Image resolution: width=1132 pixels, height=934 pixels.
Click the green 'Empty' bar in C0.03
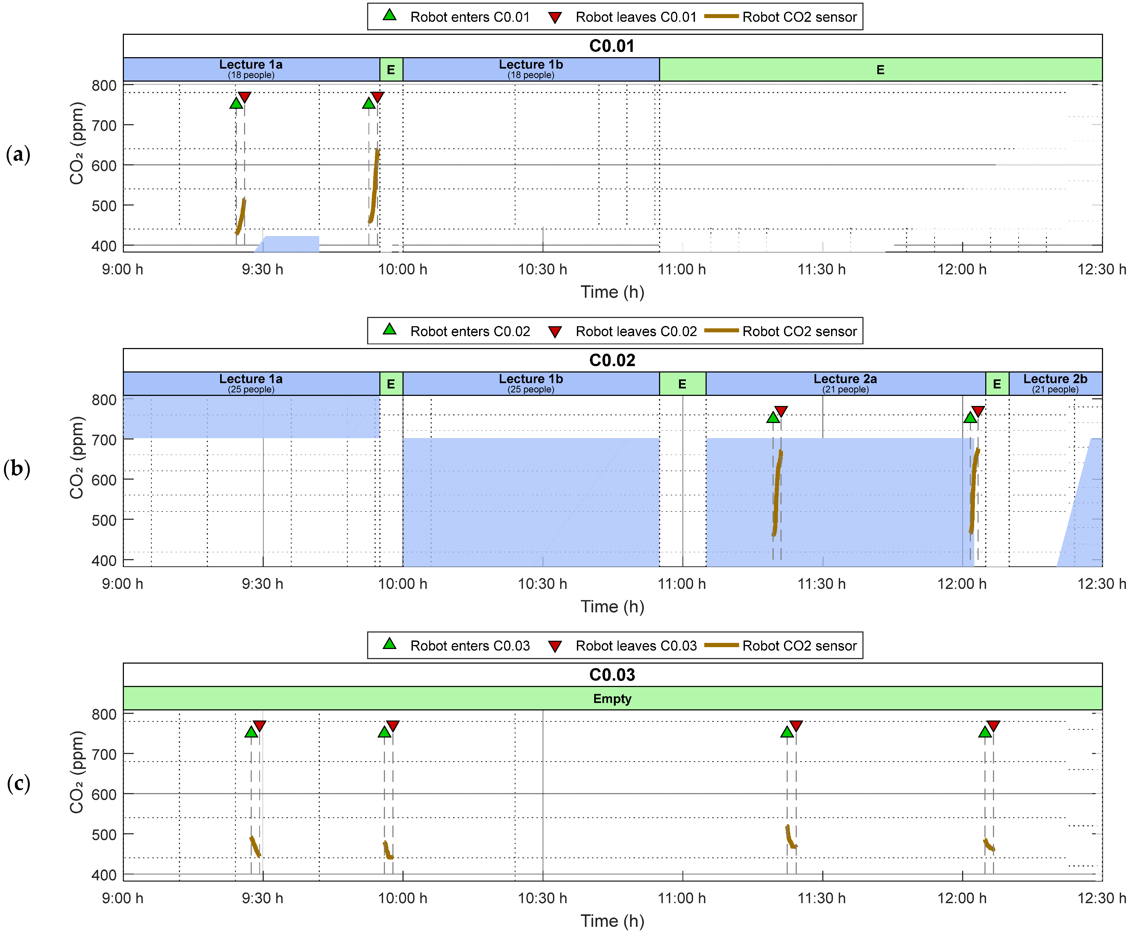(x=612, y=698)
